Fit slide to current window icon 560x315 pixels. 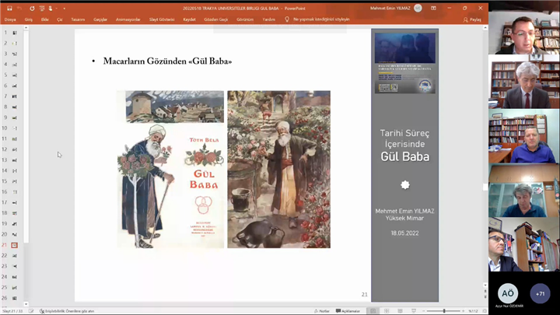[485, 311]
